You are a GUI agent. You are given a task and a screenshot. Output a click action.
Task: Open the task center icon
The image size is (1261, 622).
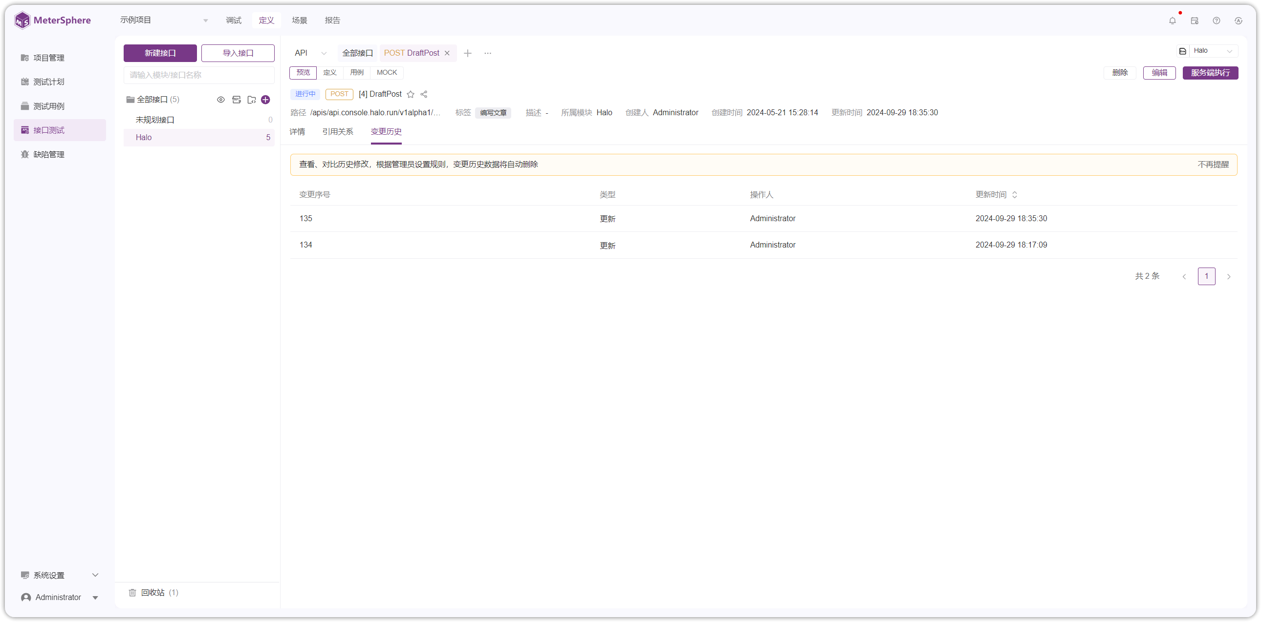pyautogui.click(x=1195, y=21)
